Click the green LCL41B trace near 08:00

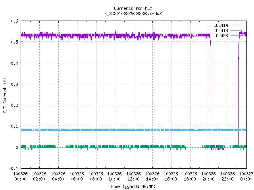[x=96, y=147]
